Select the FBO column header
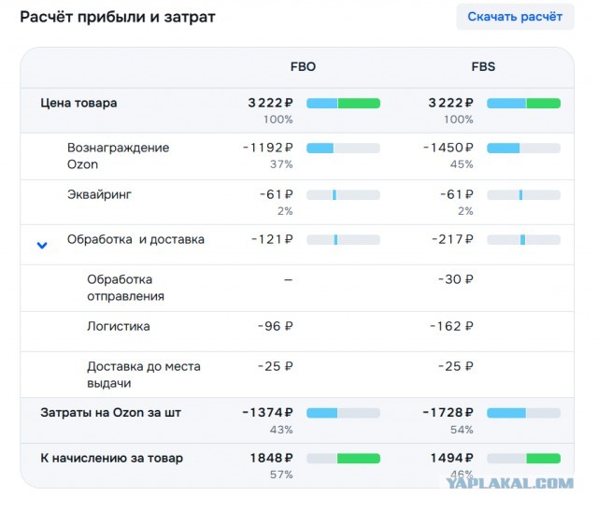Viewport: 598px width, 511px height. pos(303,67)
